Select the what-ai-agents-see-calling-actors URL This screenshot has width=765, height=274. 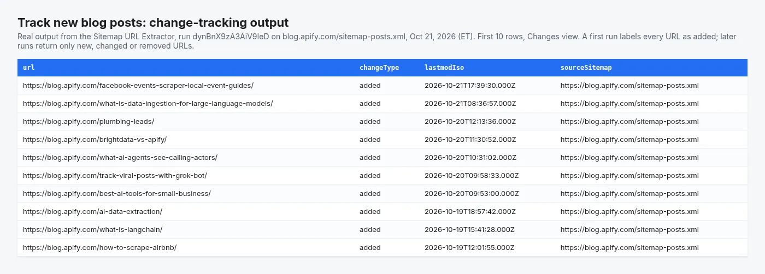(120, 158)
